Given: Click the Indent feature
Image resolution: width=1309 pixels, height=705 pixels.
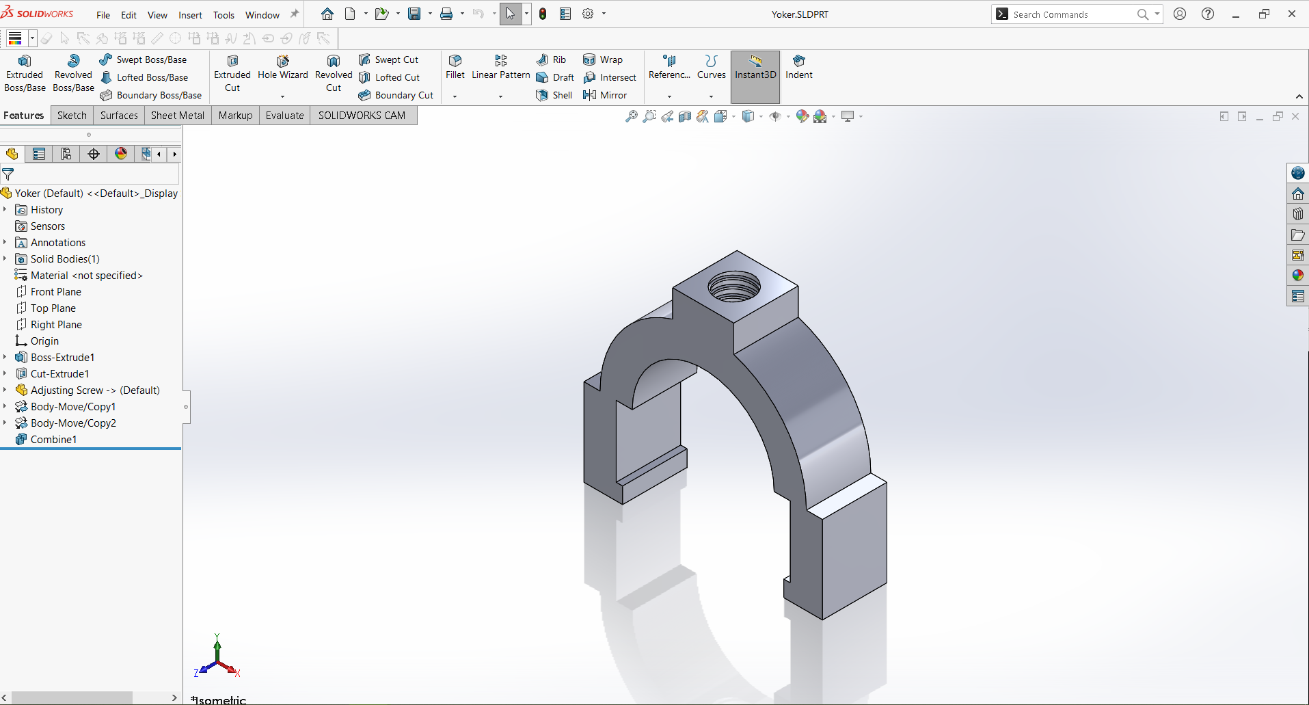Looking at the screenshot, I should tap(799, 68).
